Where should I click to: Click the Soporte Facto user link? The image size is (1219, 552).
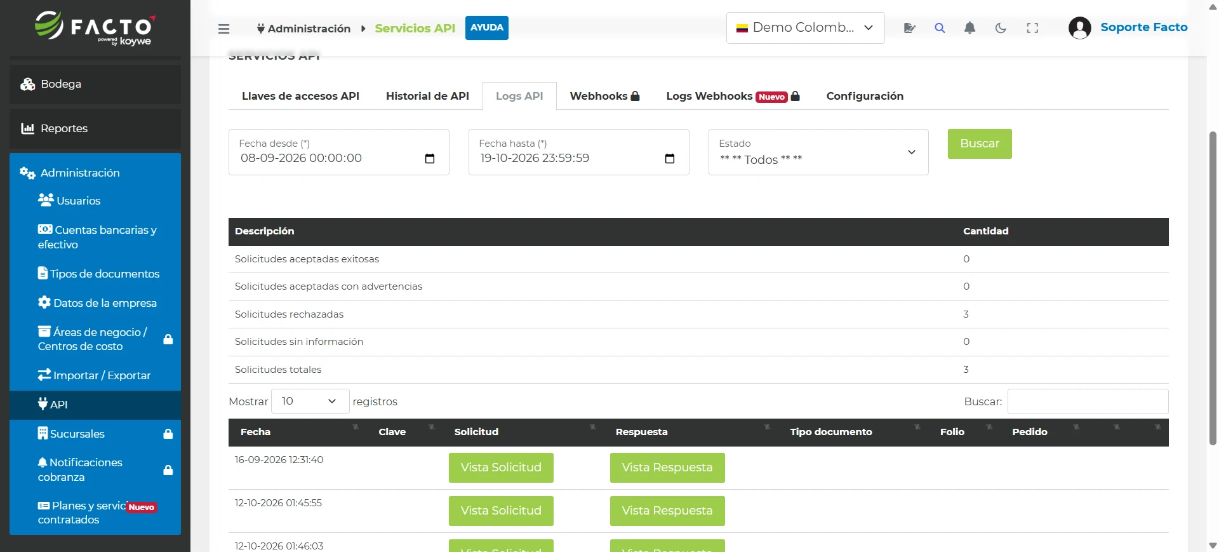tap(1144, 27)
